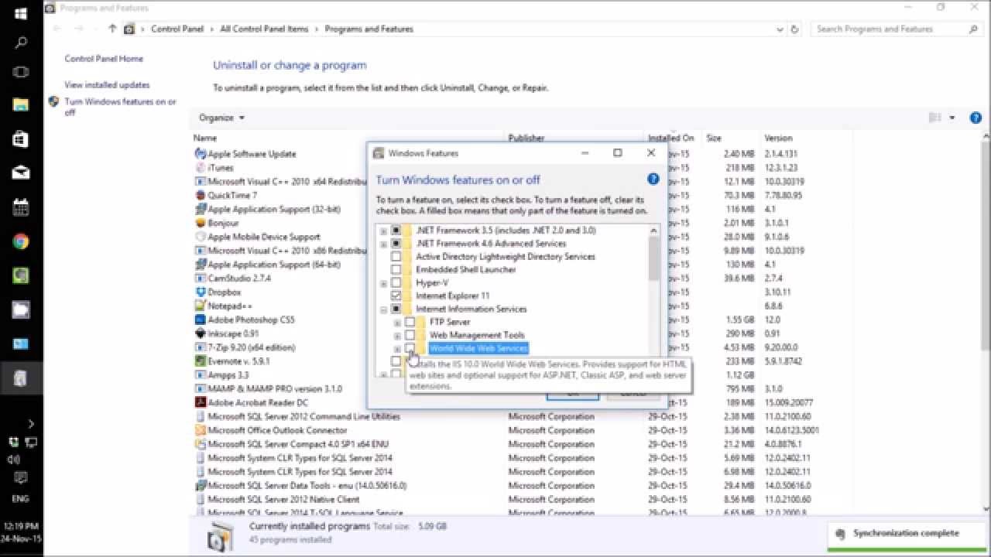
Task: Expand .NET Framework 4.6 Advanced Services node
Action: [383, 244]
